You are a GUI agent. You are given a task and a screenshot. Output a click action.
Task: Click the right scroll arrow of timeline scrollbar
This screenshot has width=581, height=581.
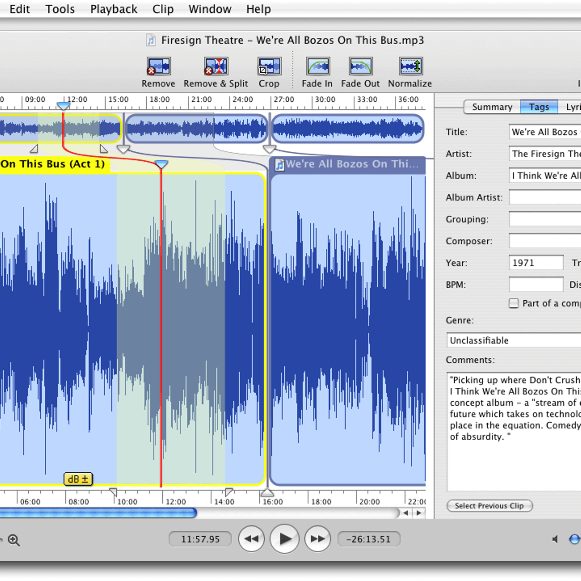(x=419, y=513)
